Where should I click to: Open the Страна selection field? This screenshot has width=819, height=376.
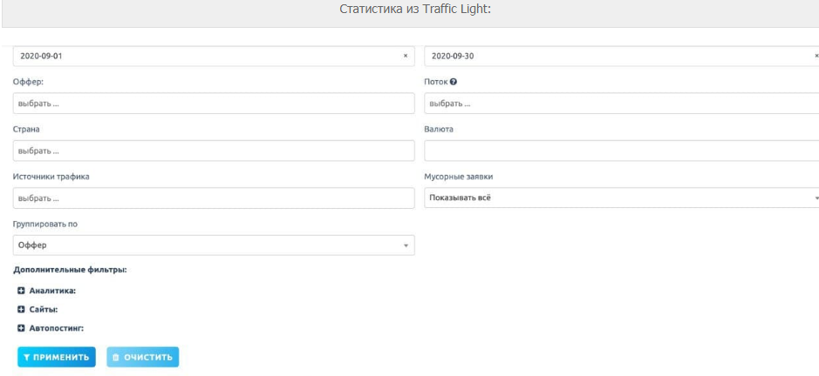[214, 151]
